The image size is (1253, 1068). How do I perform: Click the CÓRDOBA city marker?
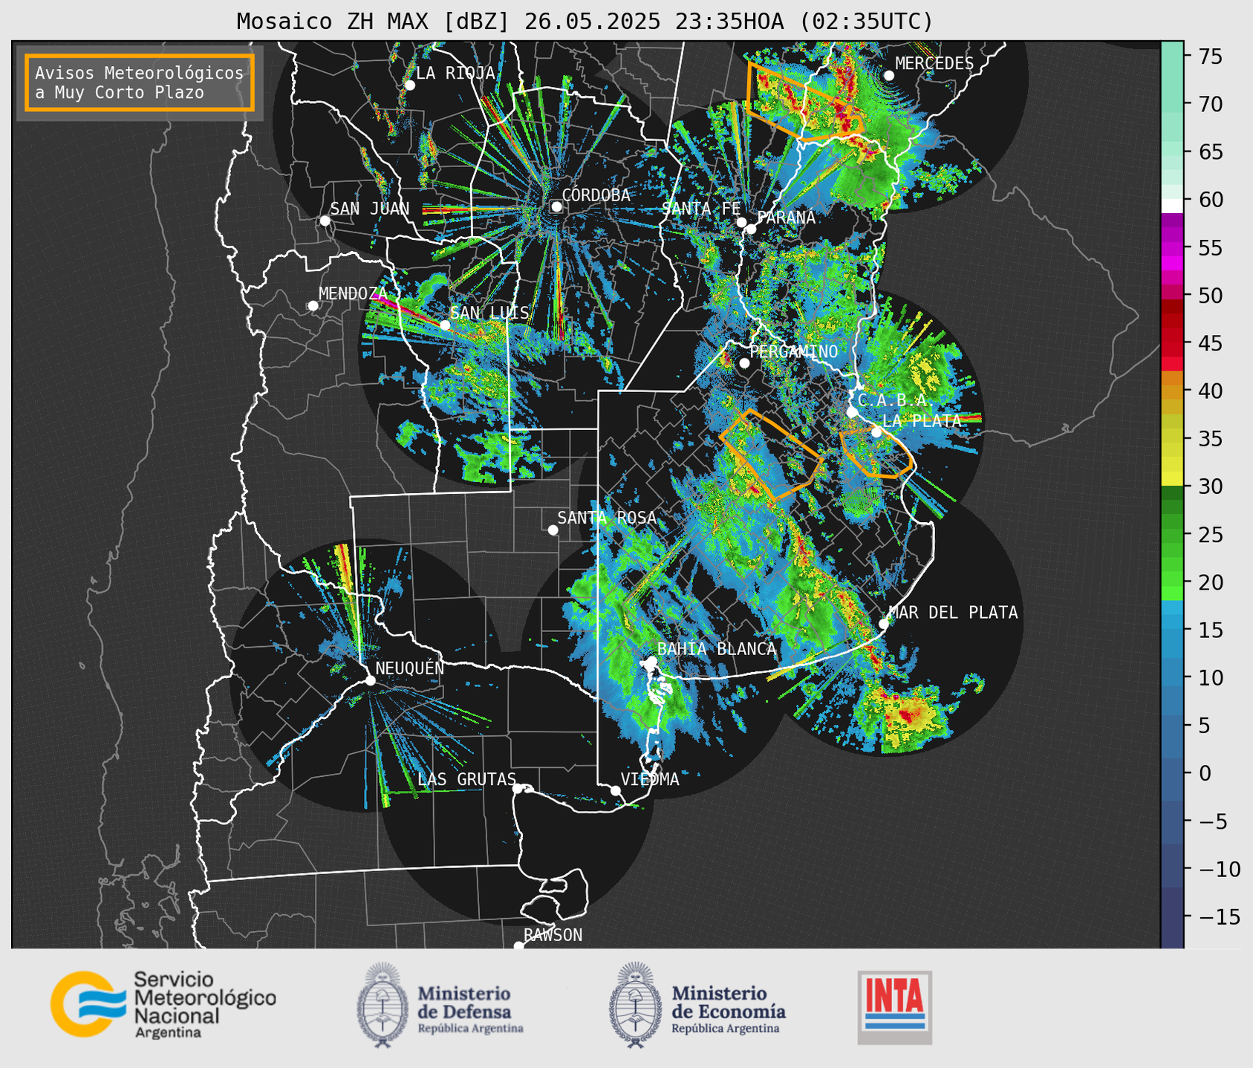click(556, 206)
